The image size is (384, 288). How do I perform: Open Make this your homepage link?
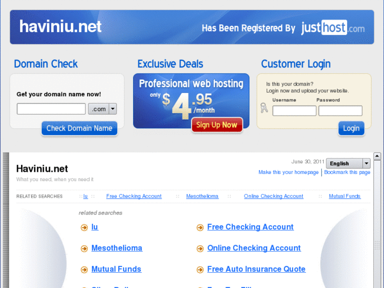[x=288, y=172]
